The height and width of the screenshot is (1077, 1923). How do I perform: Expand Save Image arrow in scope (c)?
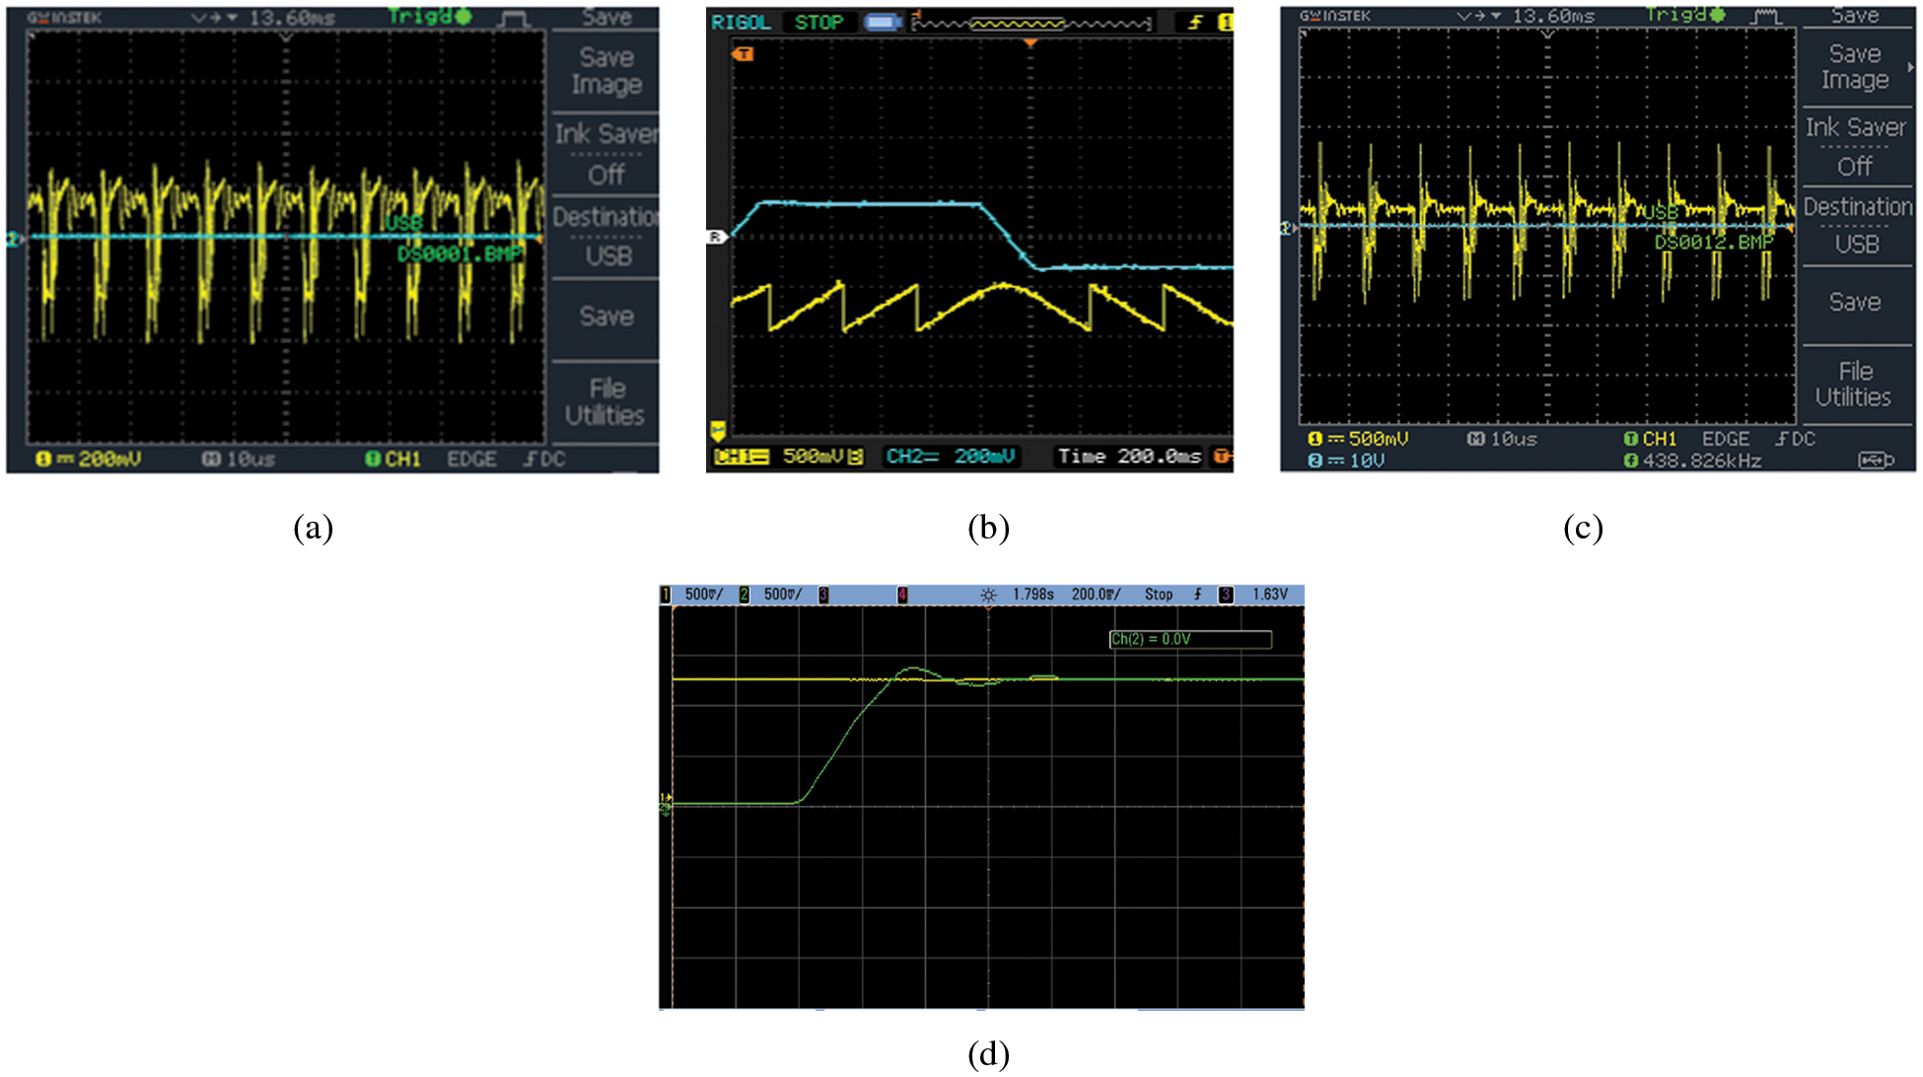(x=1910, y=67)
